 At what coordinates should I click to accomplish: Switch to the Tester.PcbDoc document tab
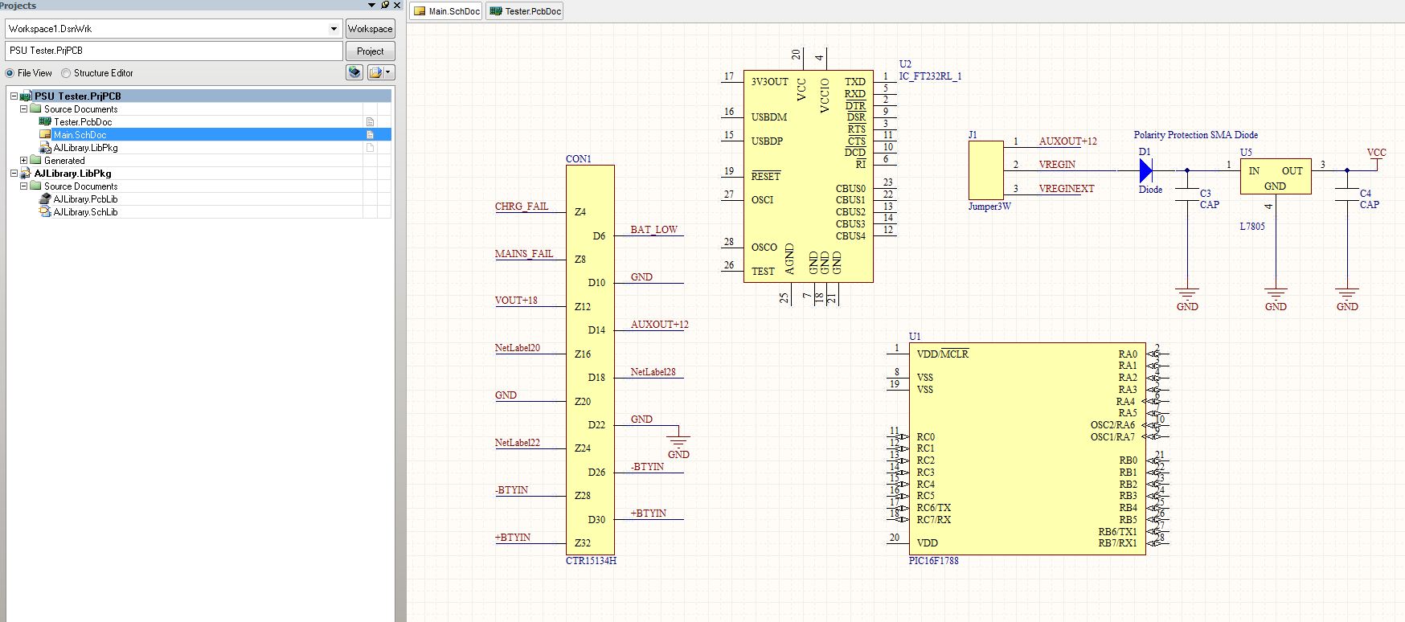click(x=526, y=11)
